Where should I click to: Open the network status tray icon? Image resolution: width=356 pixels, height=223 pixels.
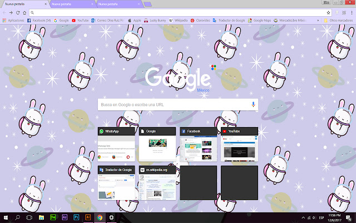(309, 218)
